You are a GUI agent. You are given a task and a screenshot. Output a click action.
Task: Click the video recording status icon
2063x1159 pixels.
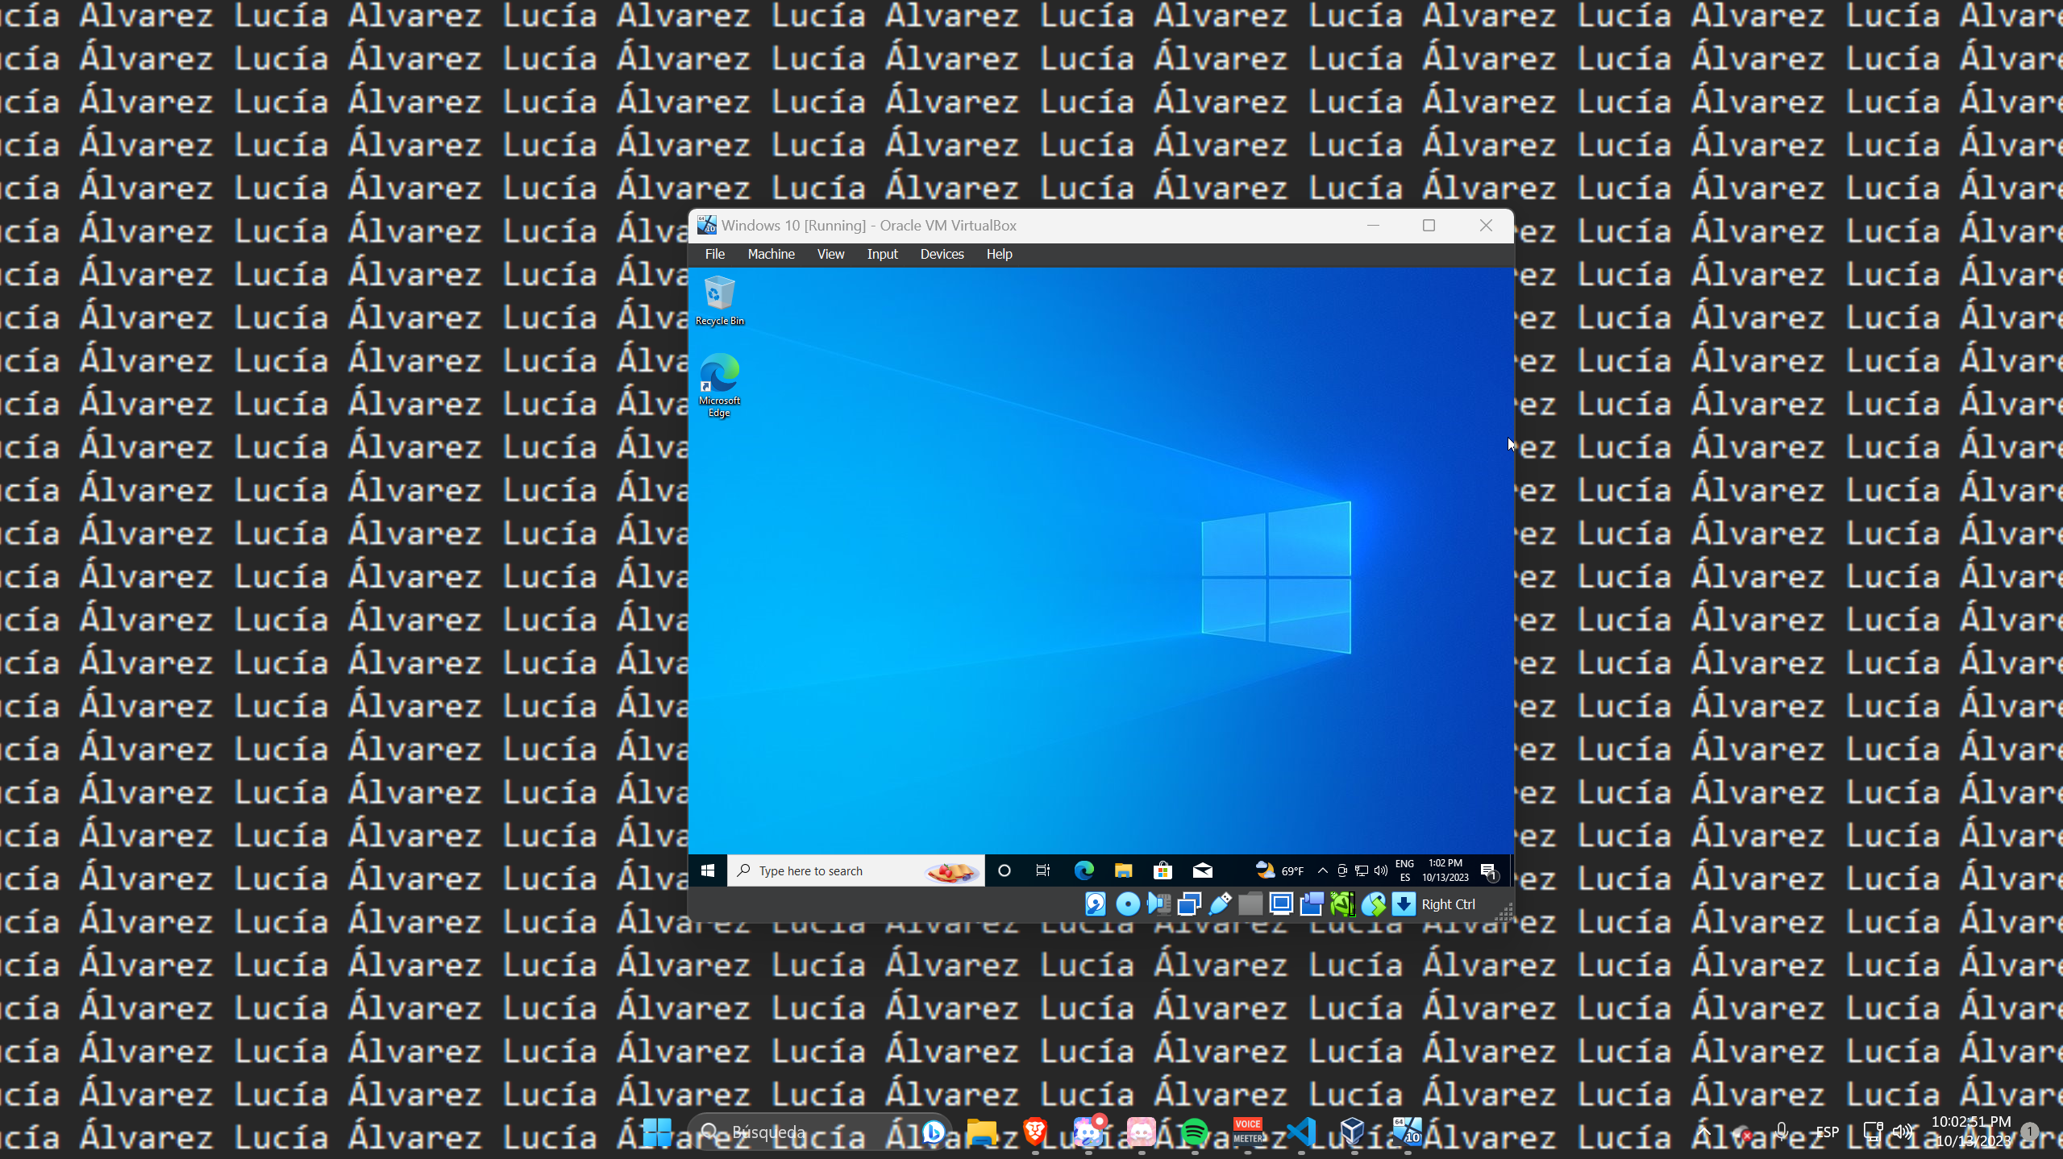1311,904
